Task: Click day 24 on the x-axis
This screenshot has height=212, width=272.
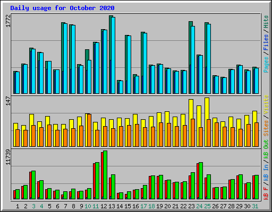Action: click(199, 206)
